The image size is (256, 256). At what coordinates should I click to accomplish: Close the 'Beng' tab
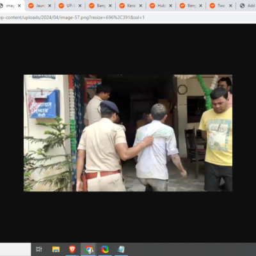(x=200, y=6)
